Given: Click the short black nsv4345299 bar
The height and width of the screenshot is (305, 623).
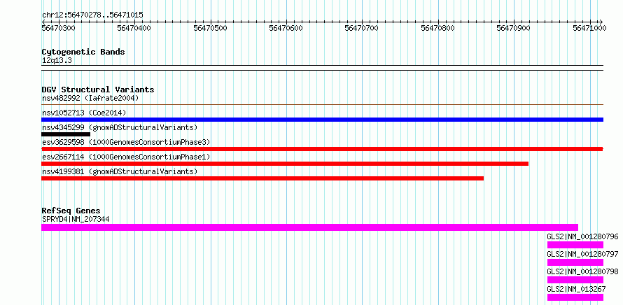Looking at the screenshot, I should click(66, 134).
